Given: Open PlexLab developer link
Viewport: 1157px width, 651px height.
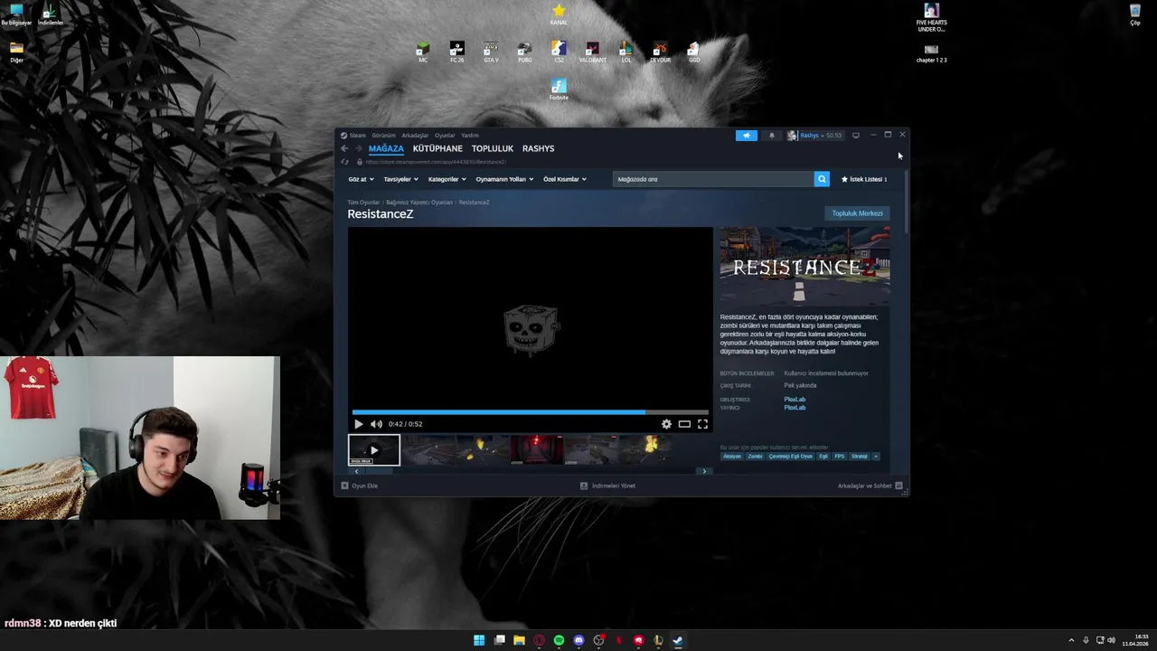Looking at the screenshot, I should (x=795, y=400).
